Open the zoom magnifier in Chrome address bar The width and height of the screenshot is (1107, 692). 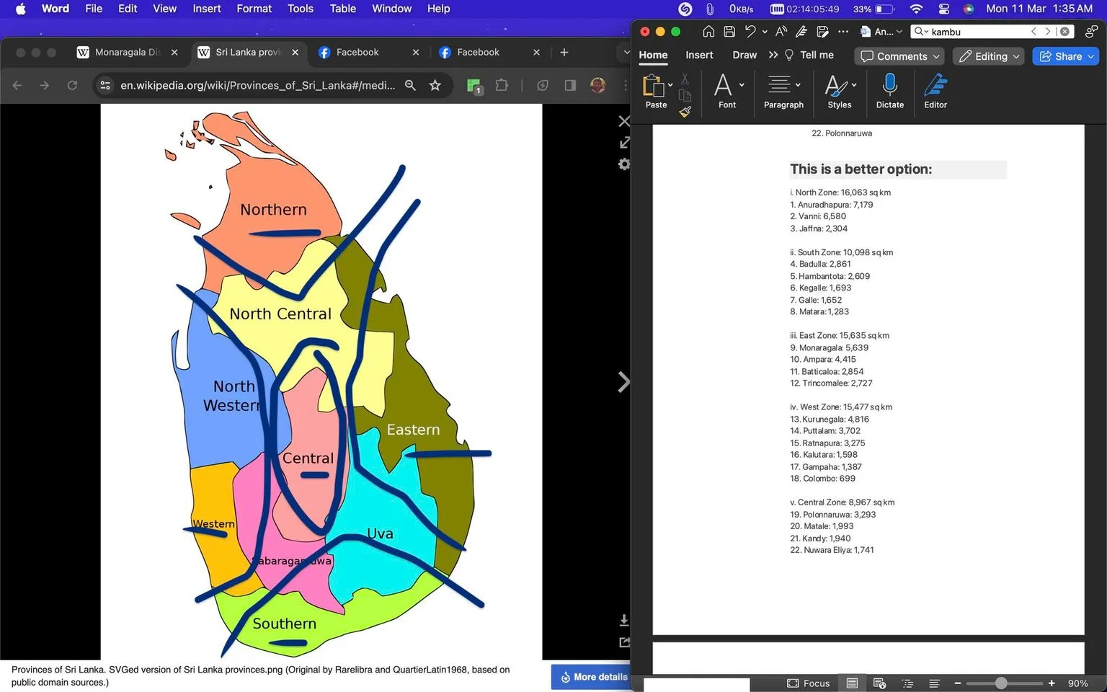[410, 85]
